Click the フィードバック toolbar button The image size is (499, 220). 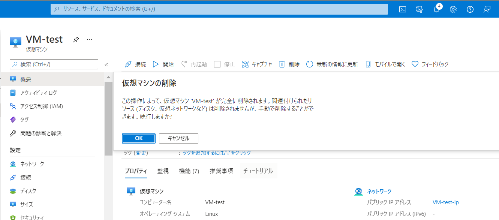pos(430,64)
